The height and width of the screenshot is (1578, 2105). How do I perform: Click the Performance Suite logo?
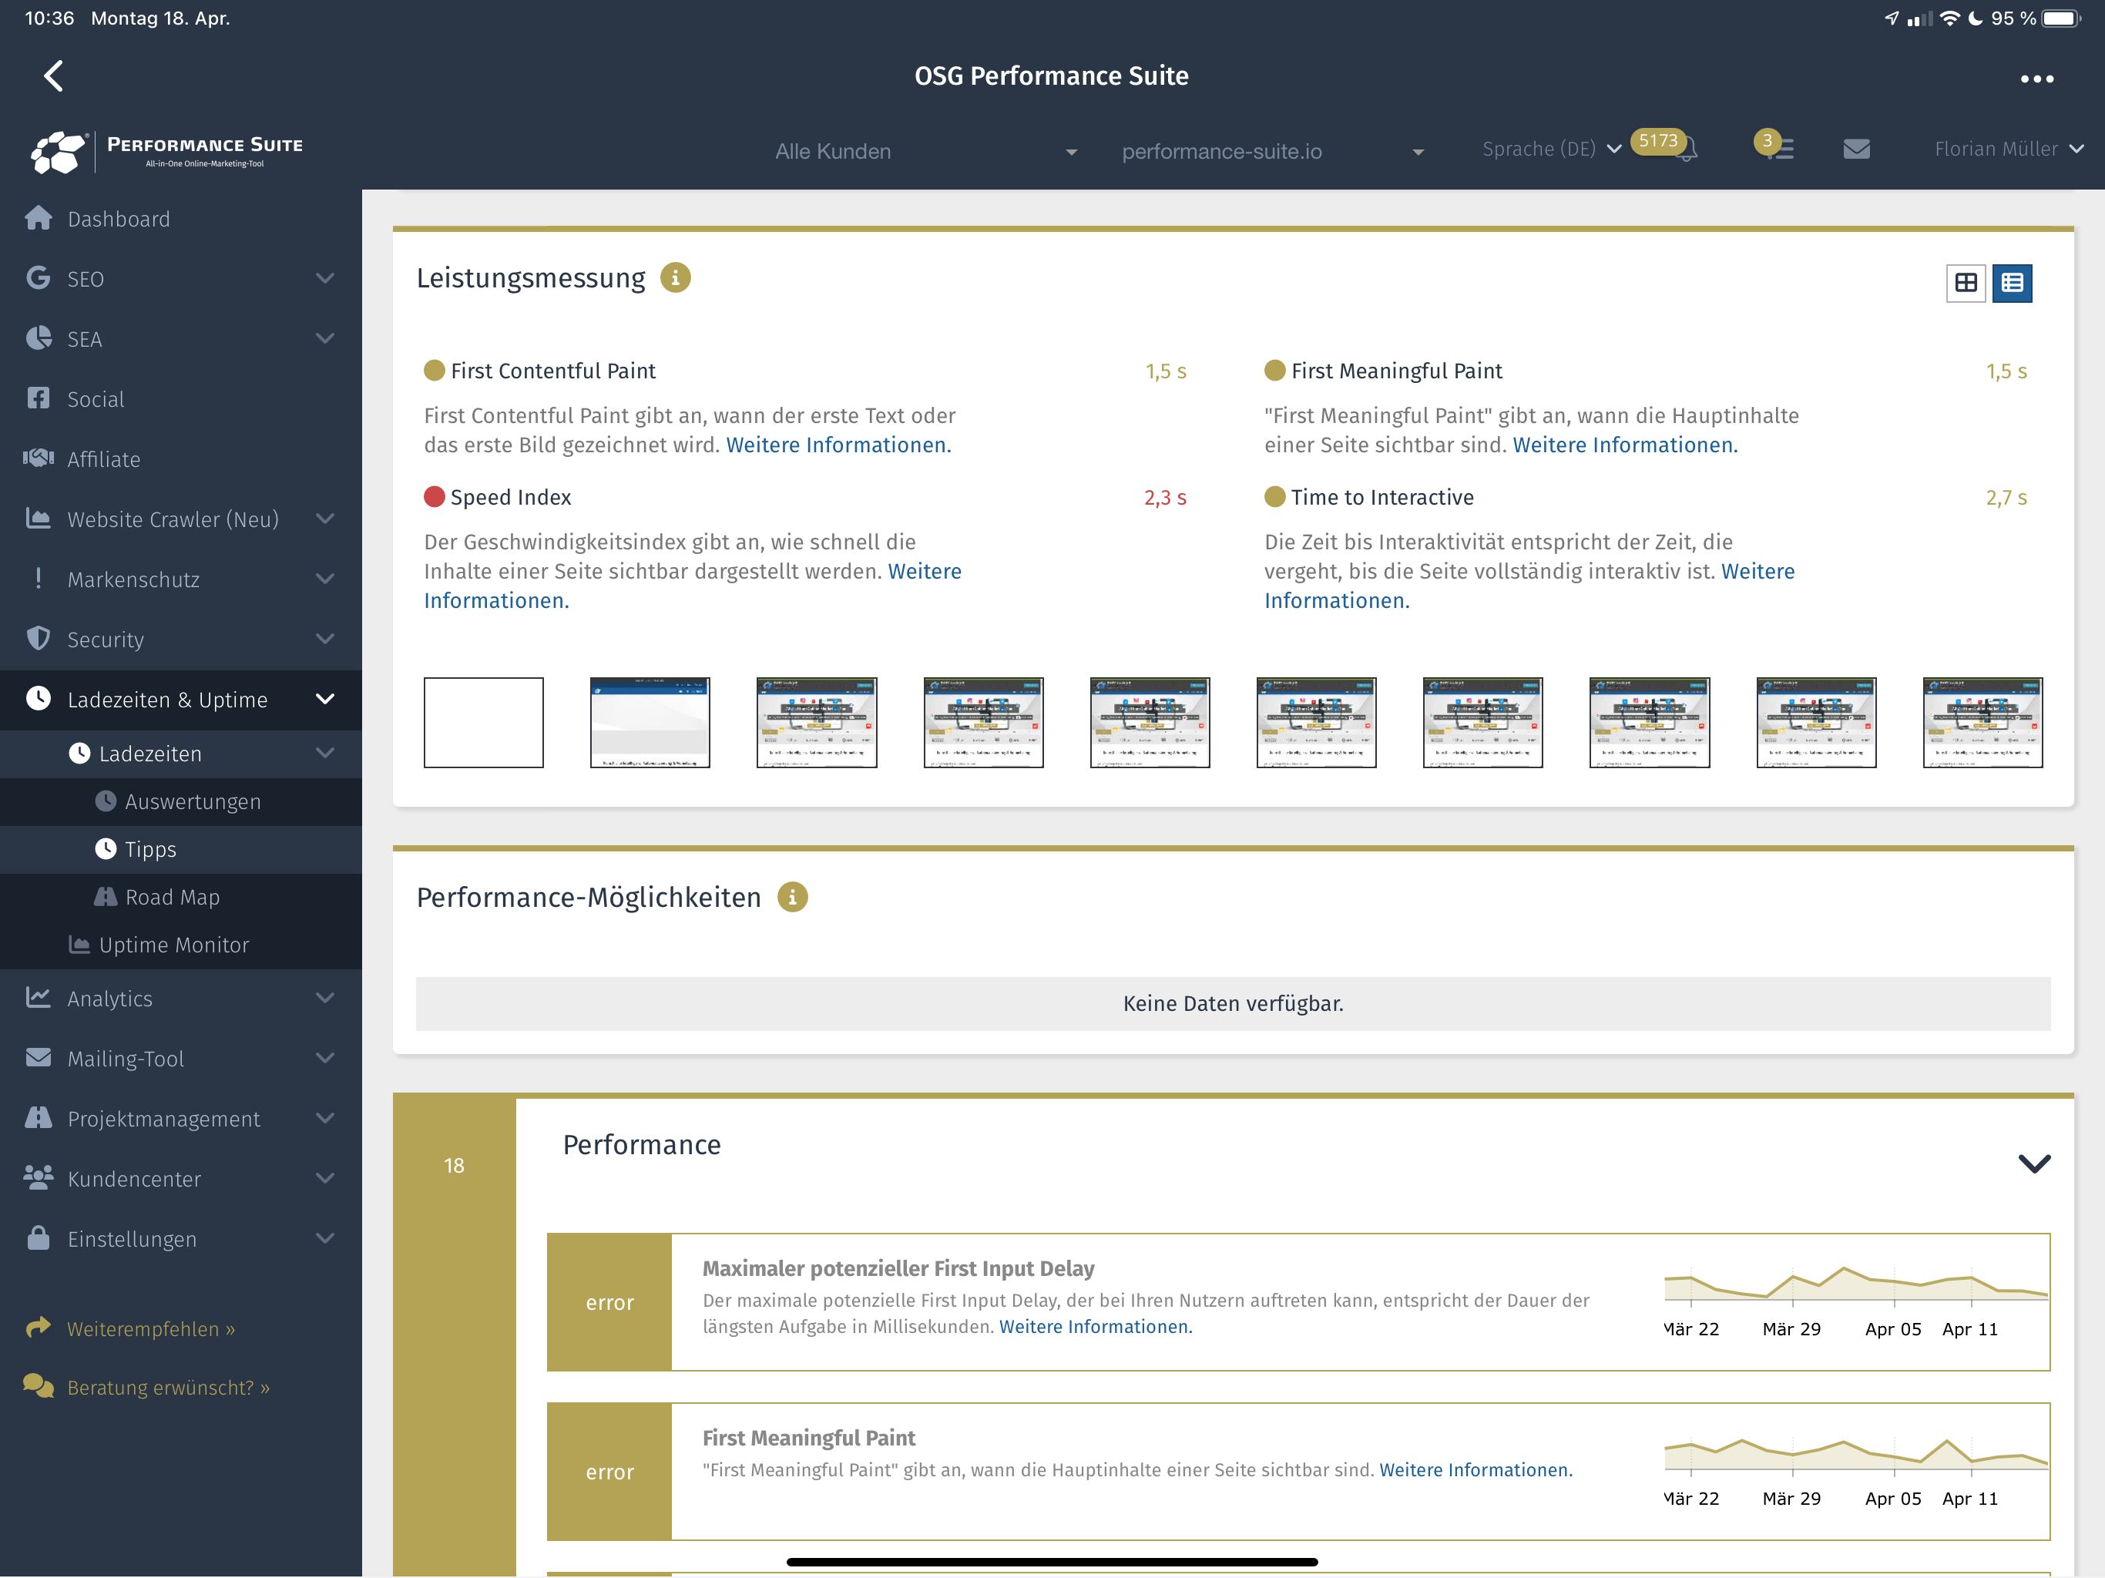166,151
